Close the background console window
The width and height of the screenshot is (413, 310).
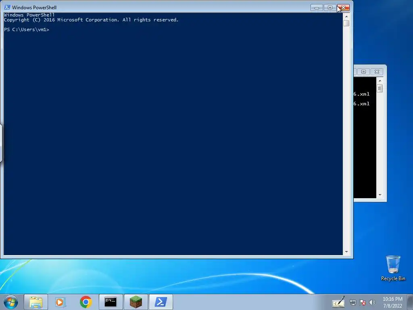pos(377,72)
